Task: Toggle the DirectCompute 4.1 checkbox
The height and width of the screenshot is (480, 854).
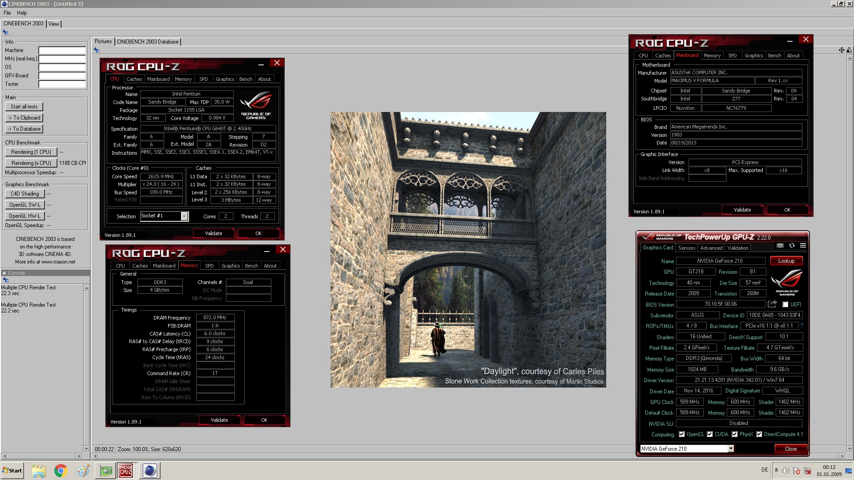Action: (759, 434)
